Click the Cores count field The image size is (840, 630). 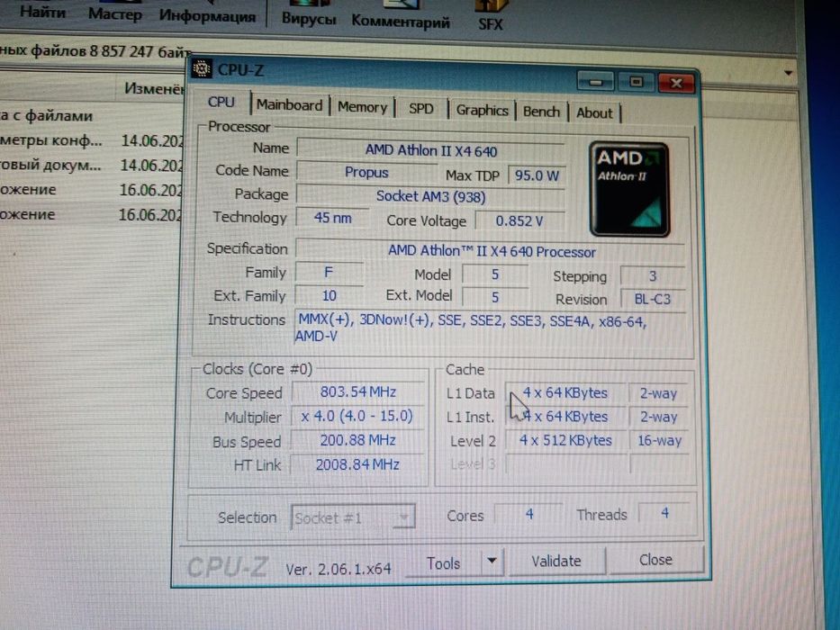point(528,514)
